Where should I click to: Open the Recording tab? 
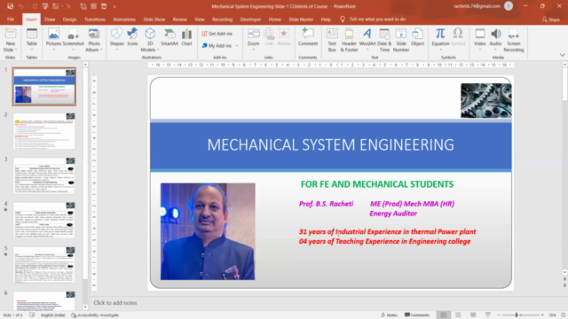[222, 19]
